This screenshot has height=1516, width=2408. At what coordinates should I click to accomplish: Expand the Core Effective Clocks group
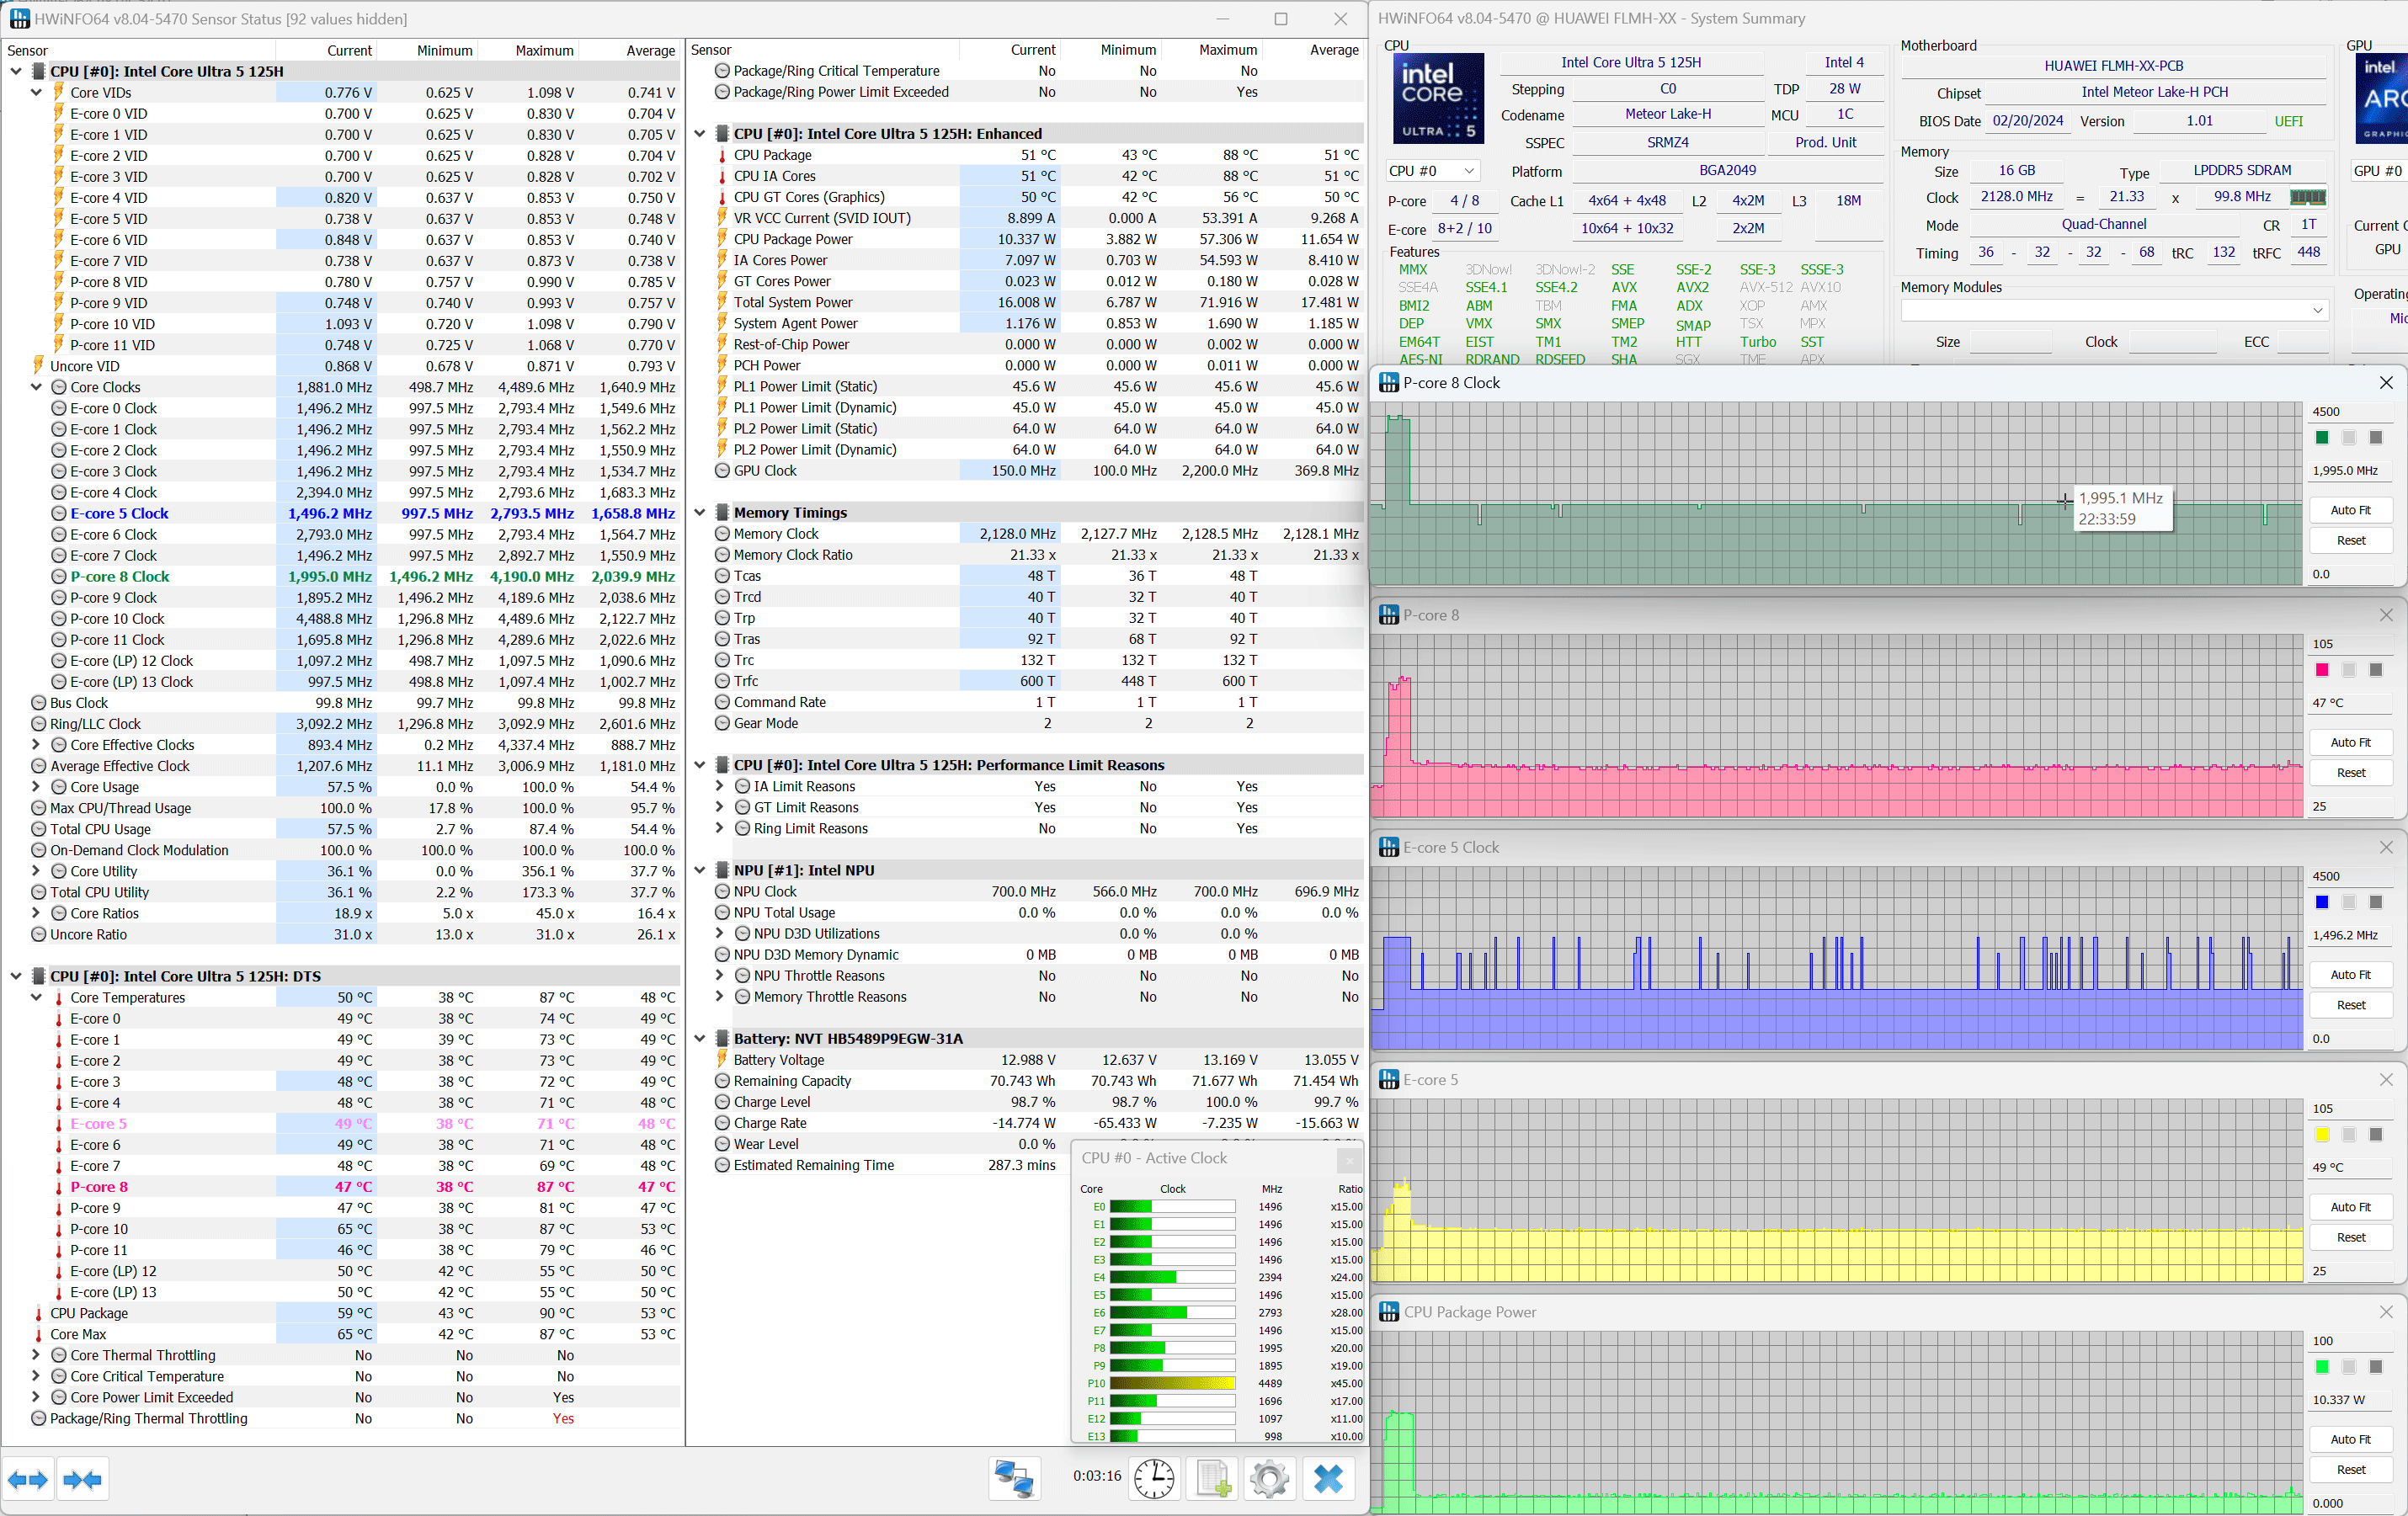(x=37, y=745)
